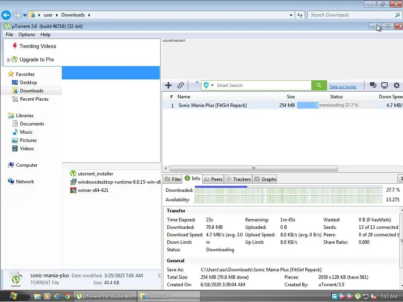This screenshot has height=302, width=403.
Task: Select the Sonic Mania Plus torrent row
Action: click(x=283, y=105)
